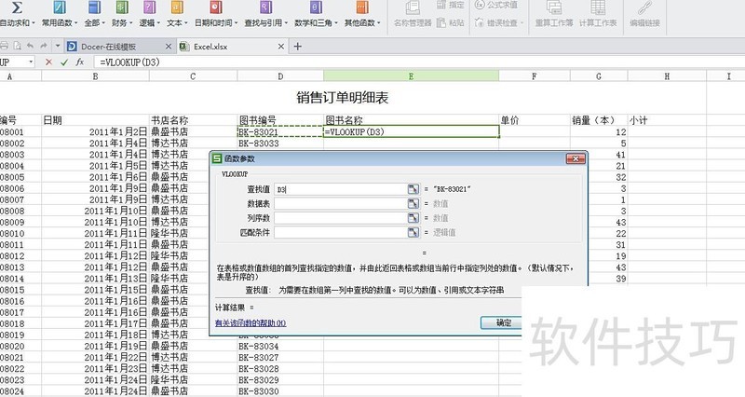Open the name box dropdown arrow

pos(31,62)
